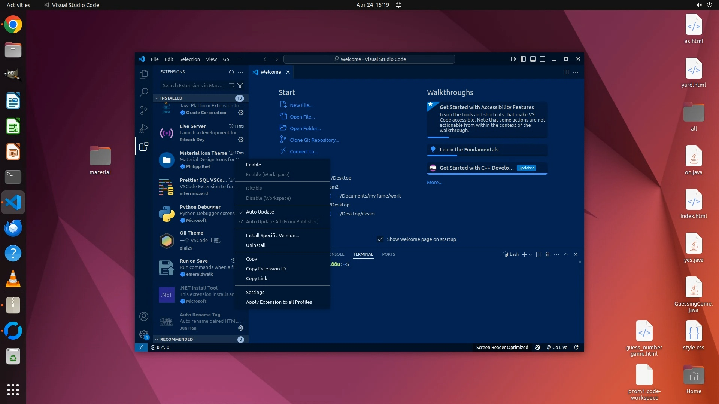Toggle Auto Update All (From Publisher) option

tap(282, 221)
